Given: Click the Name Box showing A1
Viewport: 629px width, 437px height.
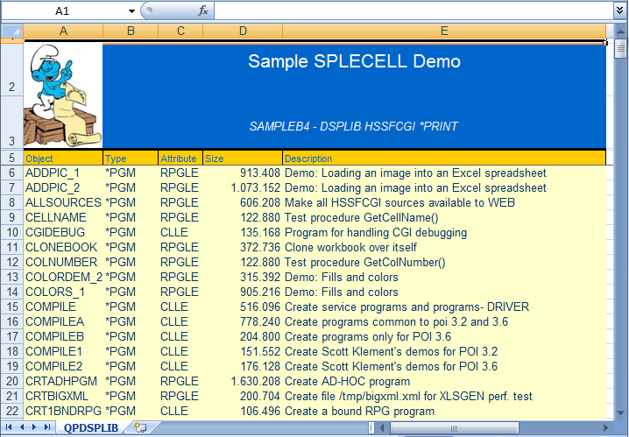Looking at the screenshot, I should pos(64,11).
